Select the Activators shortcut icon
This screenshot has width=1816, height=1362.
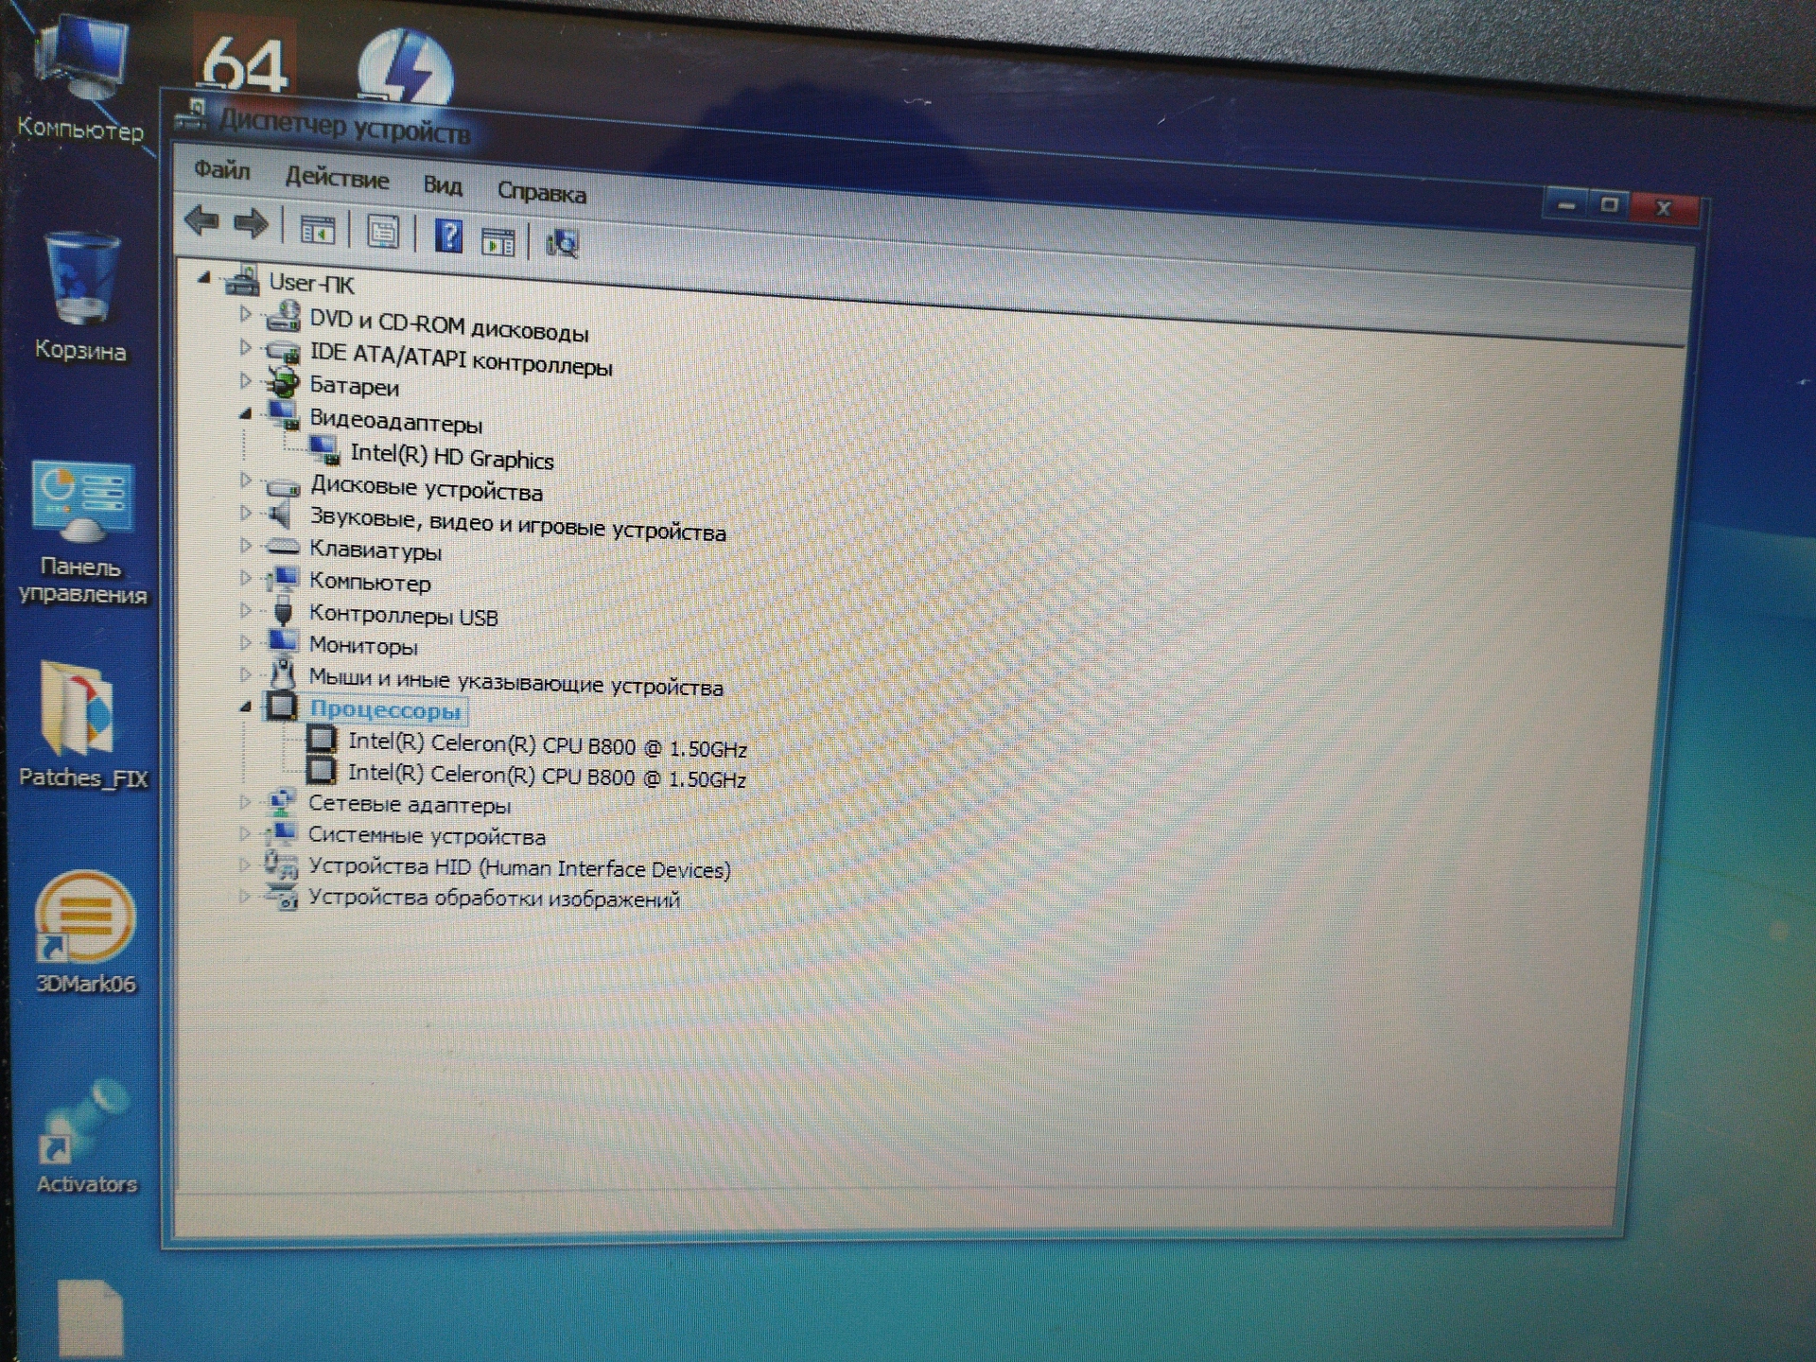tap(87, 1138)
